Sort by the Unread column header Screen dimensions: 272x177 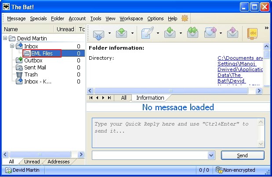(65, 29)
